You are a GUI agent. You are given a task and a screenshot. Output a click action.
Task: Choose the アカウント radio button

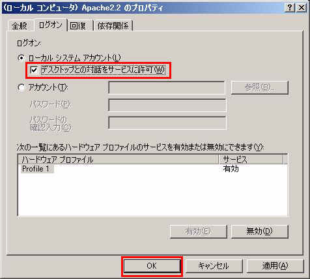click(x=21, y=87)
